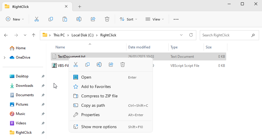Expand the OneDrive tree node
Screen dimensions: 262x139
click(5, 57)
